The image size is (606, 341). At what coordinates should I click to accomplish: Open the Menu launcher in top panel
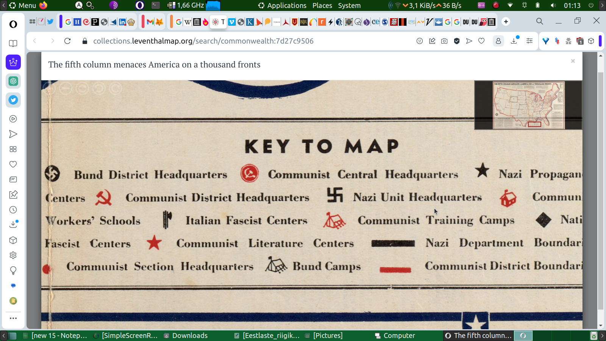23,5
